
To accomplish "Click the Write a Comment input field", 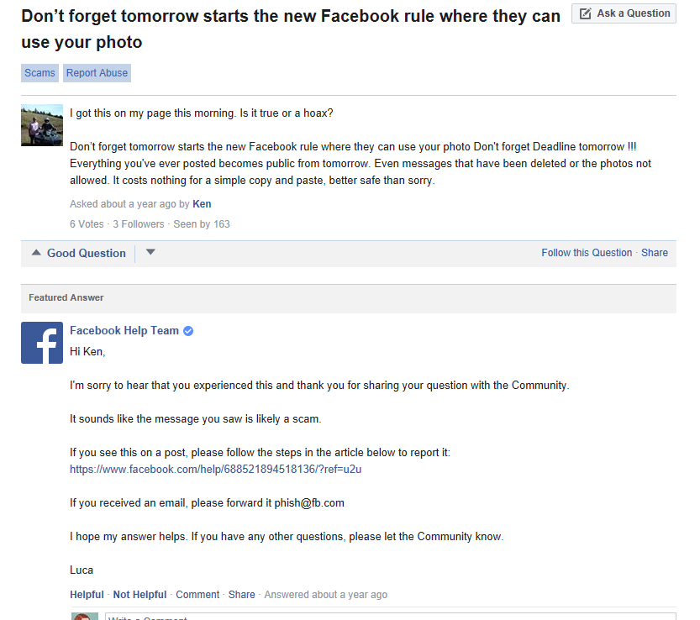I will [x=391, y=617].
